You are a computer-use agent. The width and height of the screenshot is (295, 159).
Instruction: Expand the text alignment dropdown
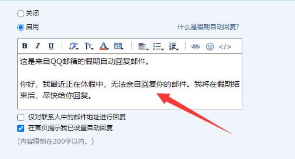[x=143, y=46]
